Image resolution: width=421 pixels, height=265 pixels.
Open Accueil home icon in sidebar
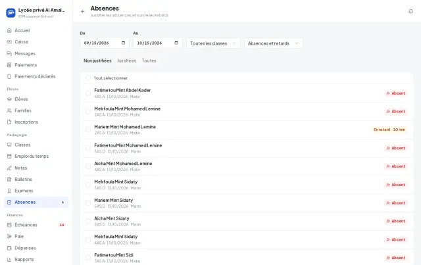point(9,30)
